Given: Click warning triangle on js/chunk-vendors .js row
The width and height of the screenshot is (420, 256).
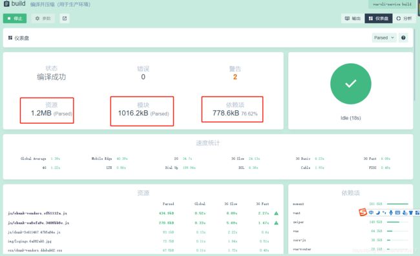Looking at the screenshot, I should tap(276, 213).
